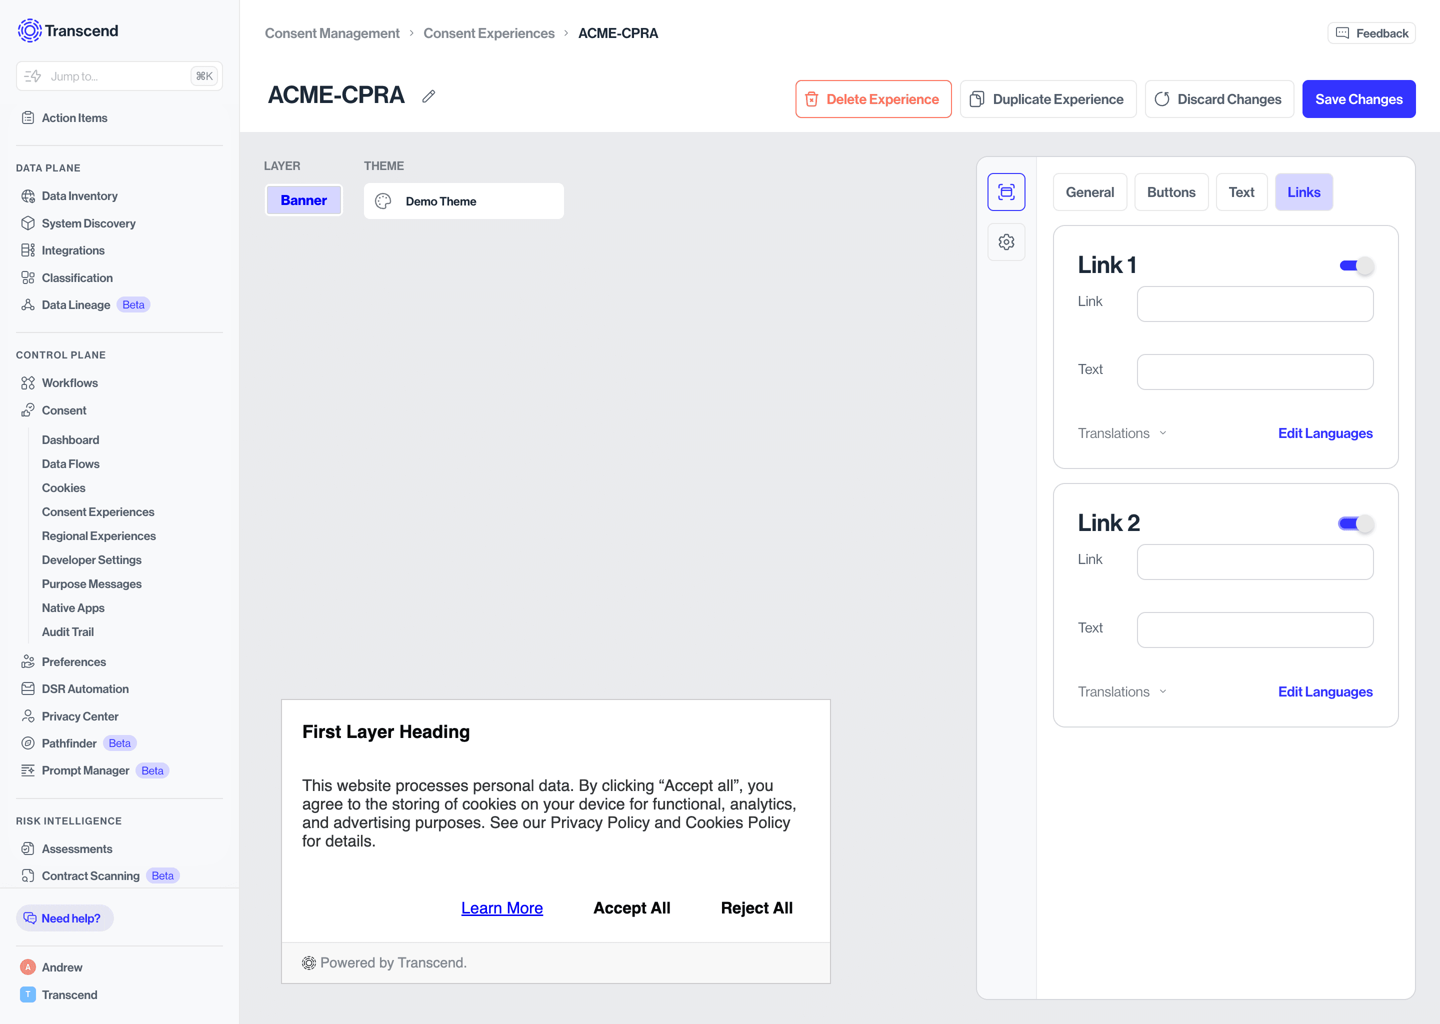1440x1024 pixels.
Task: Click the Workflows icon
Action: click(x=27, y=382)
